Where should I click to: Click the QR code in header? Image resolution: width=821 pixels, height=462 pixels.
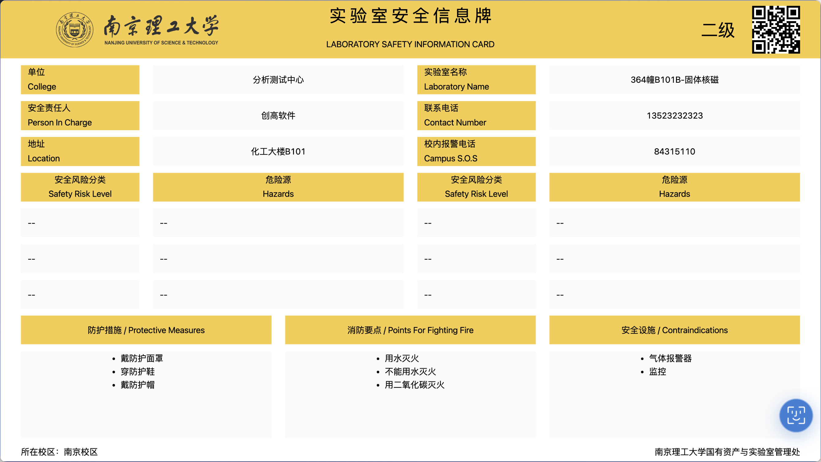click(776, 30)
